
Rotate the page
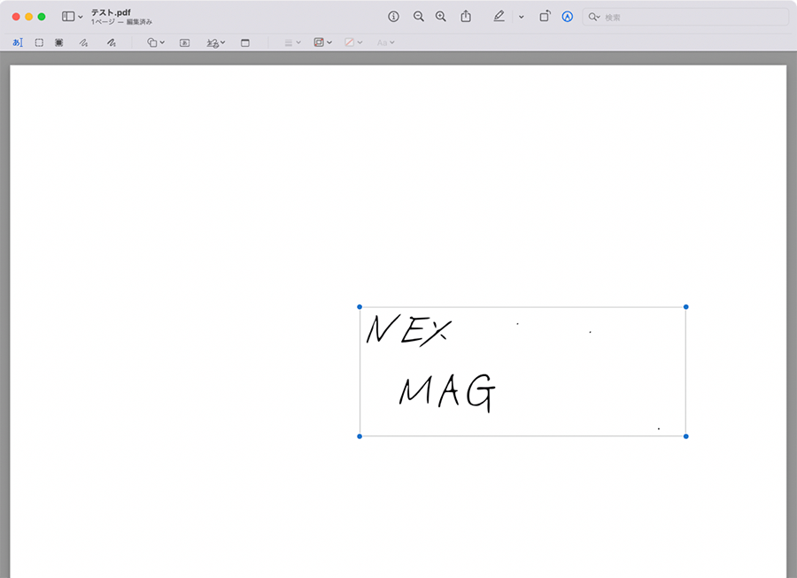(x=545, y=17)
